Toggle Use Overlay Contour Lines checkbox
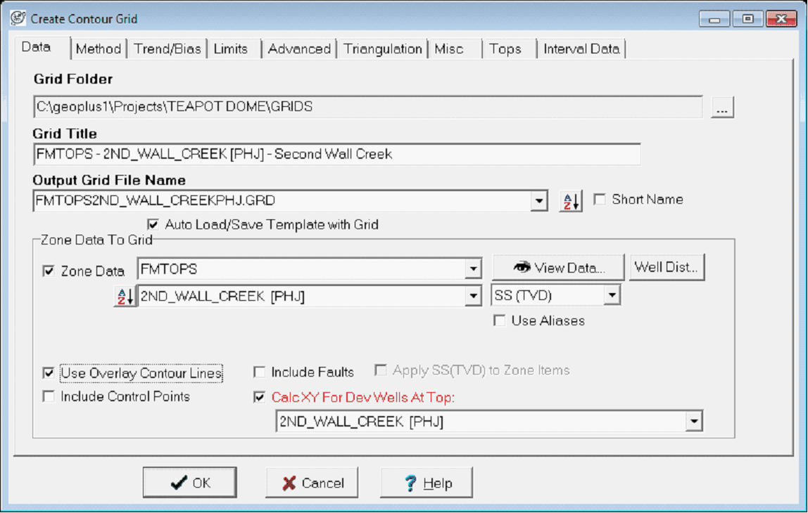The width and height of the screenshot is (808, 513). (49, 373)
